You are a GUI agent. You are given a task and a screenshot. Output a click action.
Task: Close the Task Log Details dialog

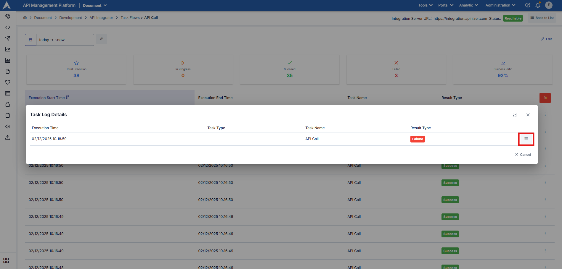click(528, 115)
